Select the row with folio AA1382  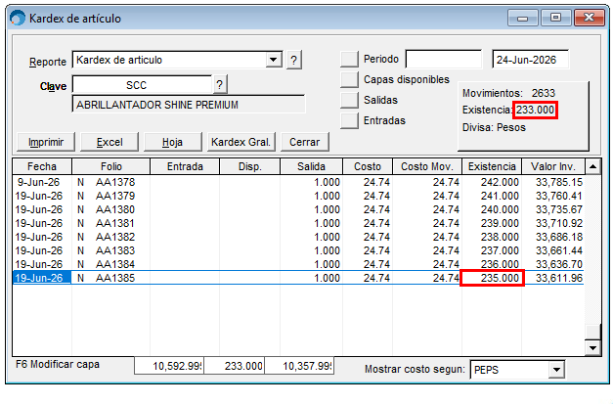(x=299, y=237)
